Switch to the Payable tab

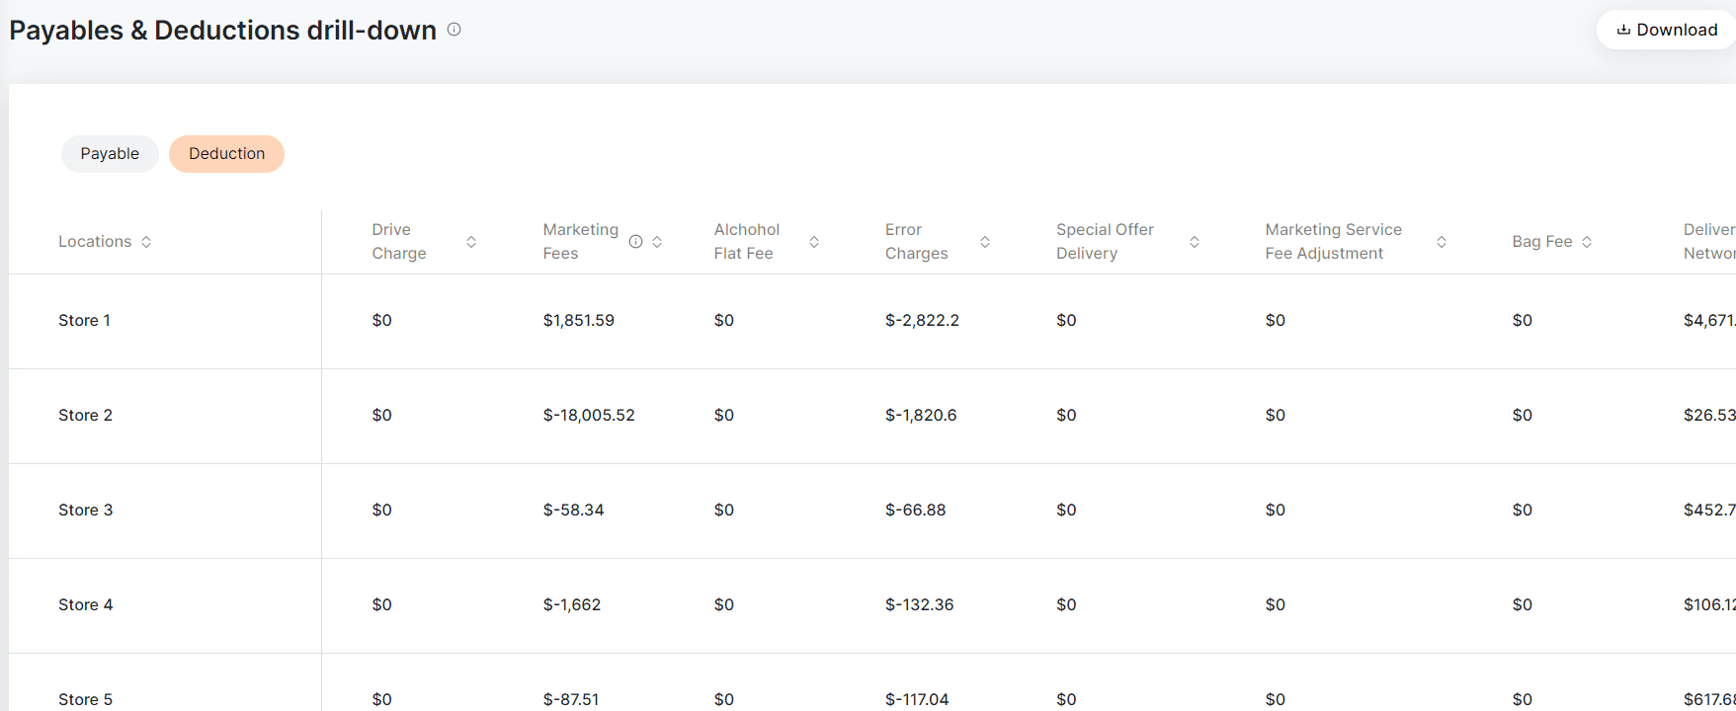coord(110,154)
